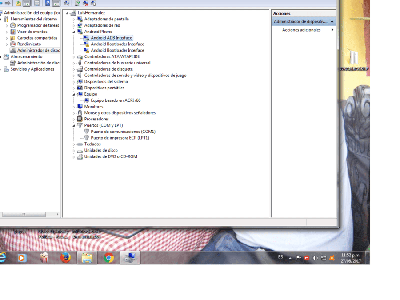Open Visor de eventos in left tree
Viewport: 400px width, 300px height.
pos(32,32)
